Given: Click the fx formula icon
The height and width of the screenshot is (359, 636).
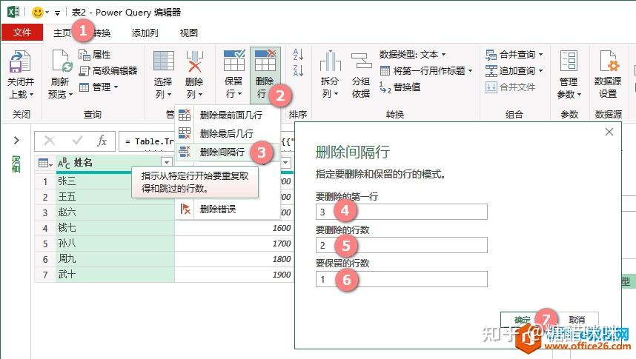Looking at the screenshot, I should 102,141.
